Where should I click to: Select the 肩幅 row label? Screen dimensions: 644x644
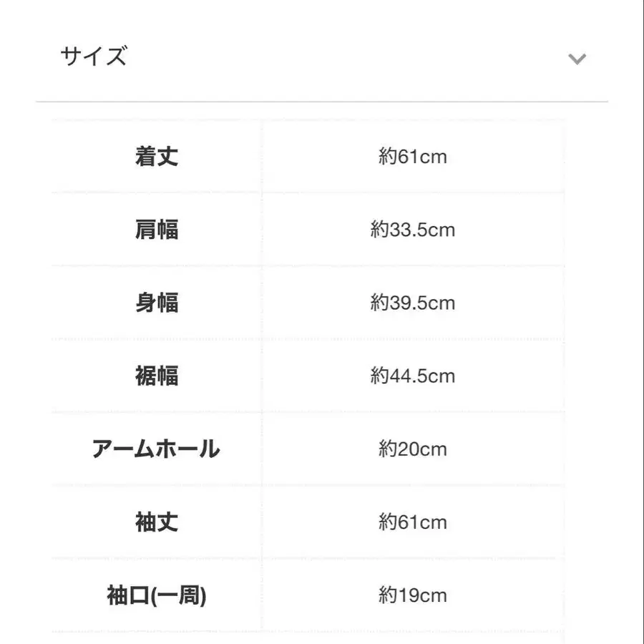[157, 230]
